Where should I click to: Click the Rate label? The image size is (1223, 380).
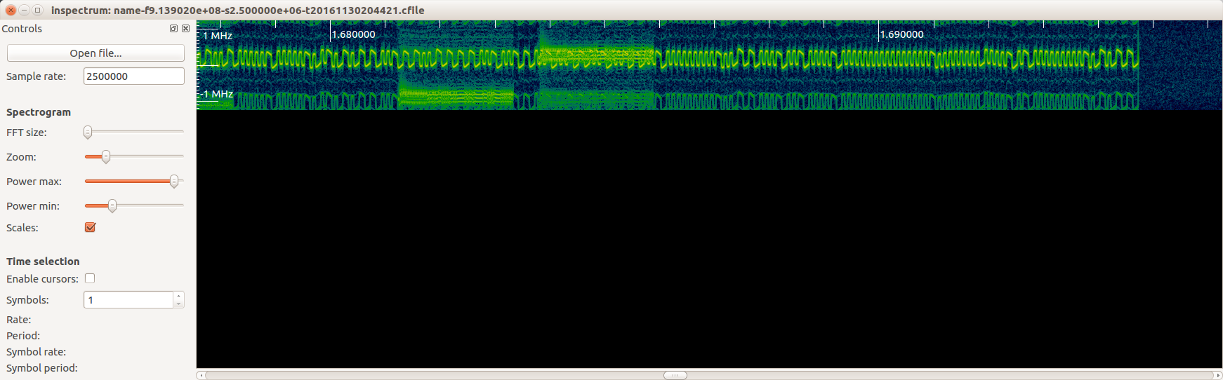pos(19,320)
